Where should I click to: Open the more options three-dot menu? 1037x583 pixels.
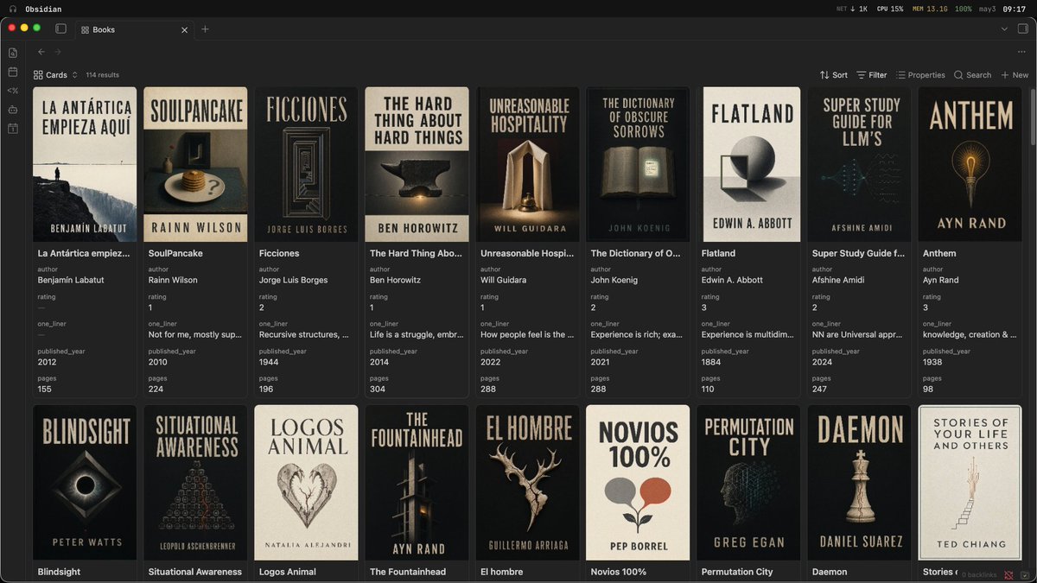click(1021, 52)
